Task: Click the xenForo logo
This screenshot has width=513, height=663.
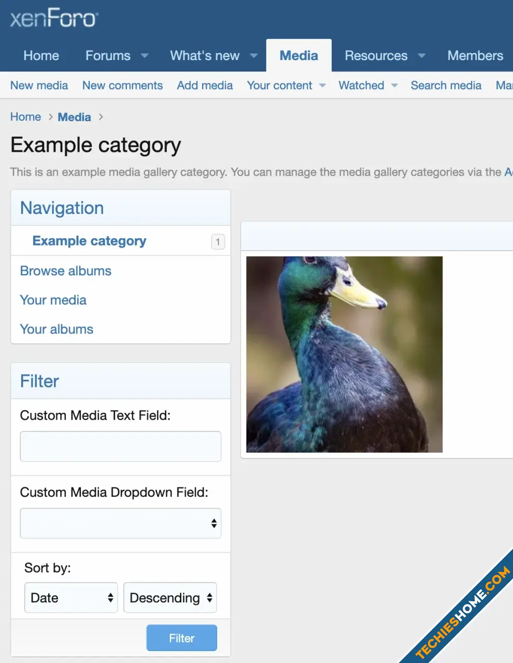Action: [x=54, y=19]
